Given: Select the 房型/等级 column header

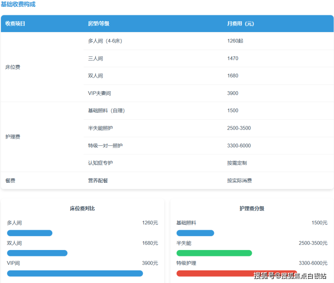Looking at the screenshot, I should (98, 23).
